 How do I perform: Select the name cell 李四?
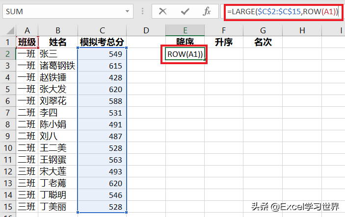(x=58, y=113)
